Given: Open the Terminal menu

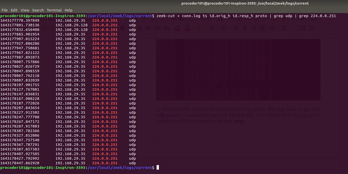Looking at the screenshot, I should pos(54,10).
